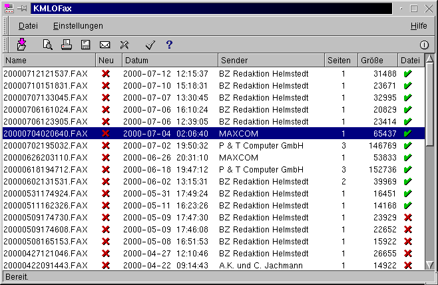
Task: Click the envelope mail fax icon
Action: [x=105, y=45]
